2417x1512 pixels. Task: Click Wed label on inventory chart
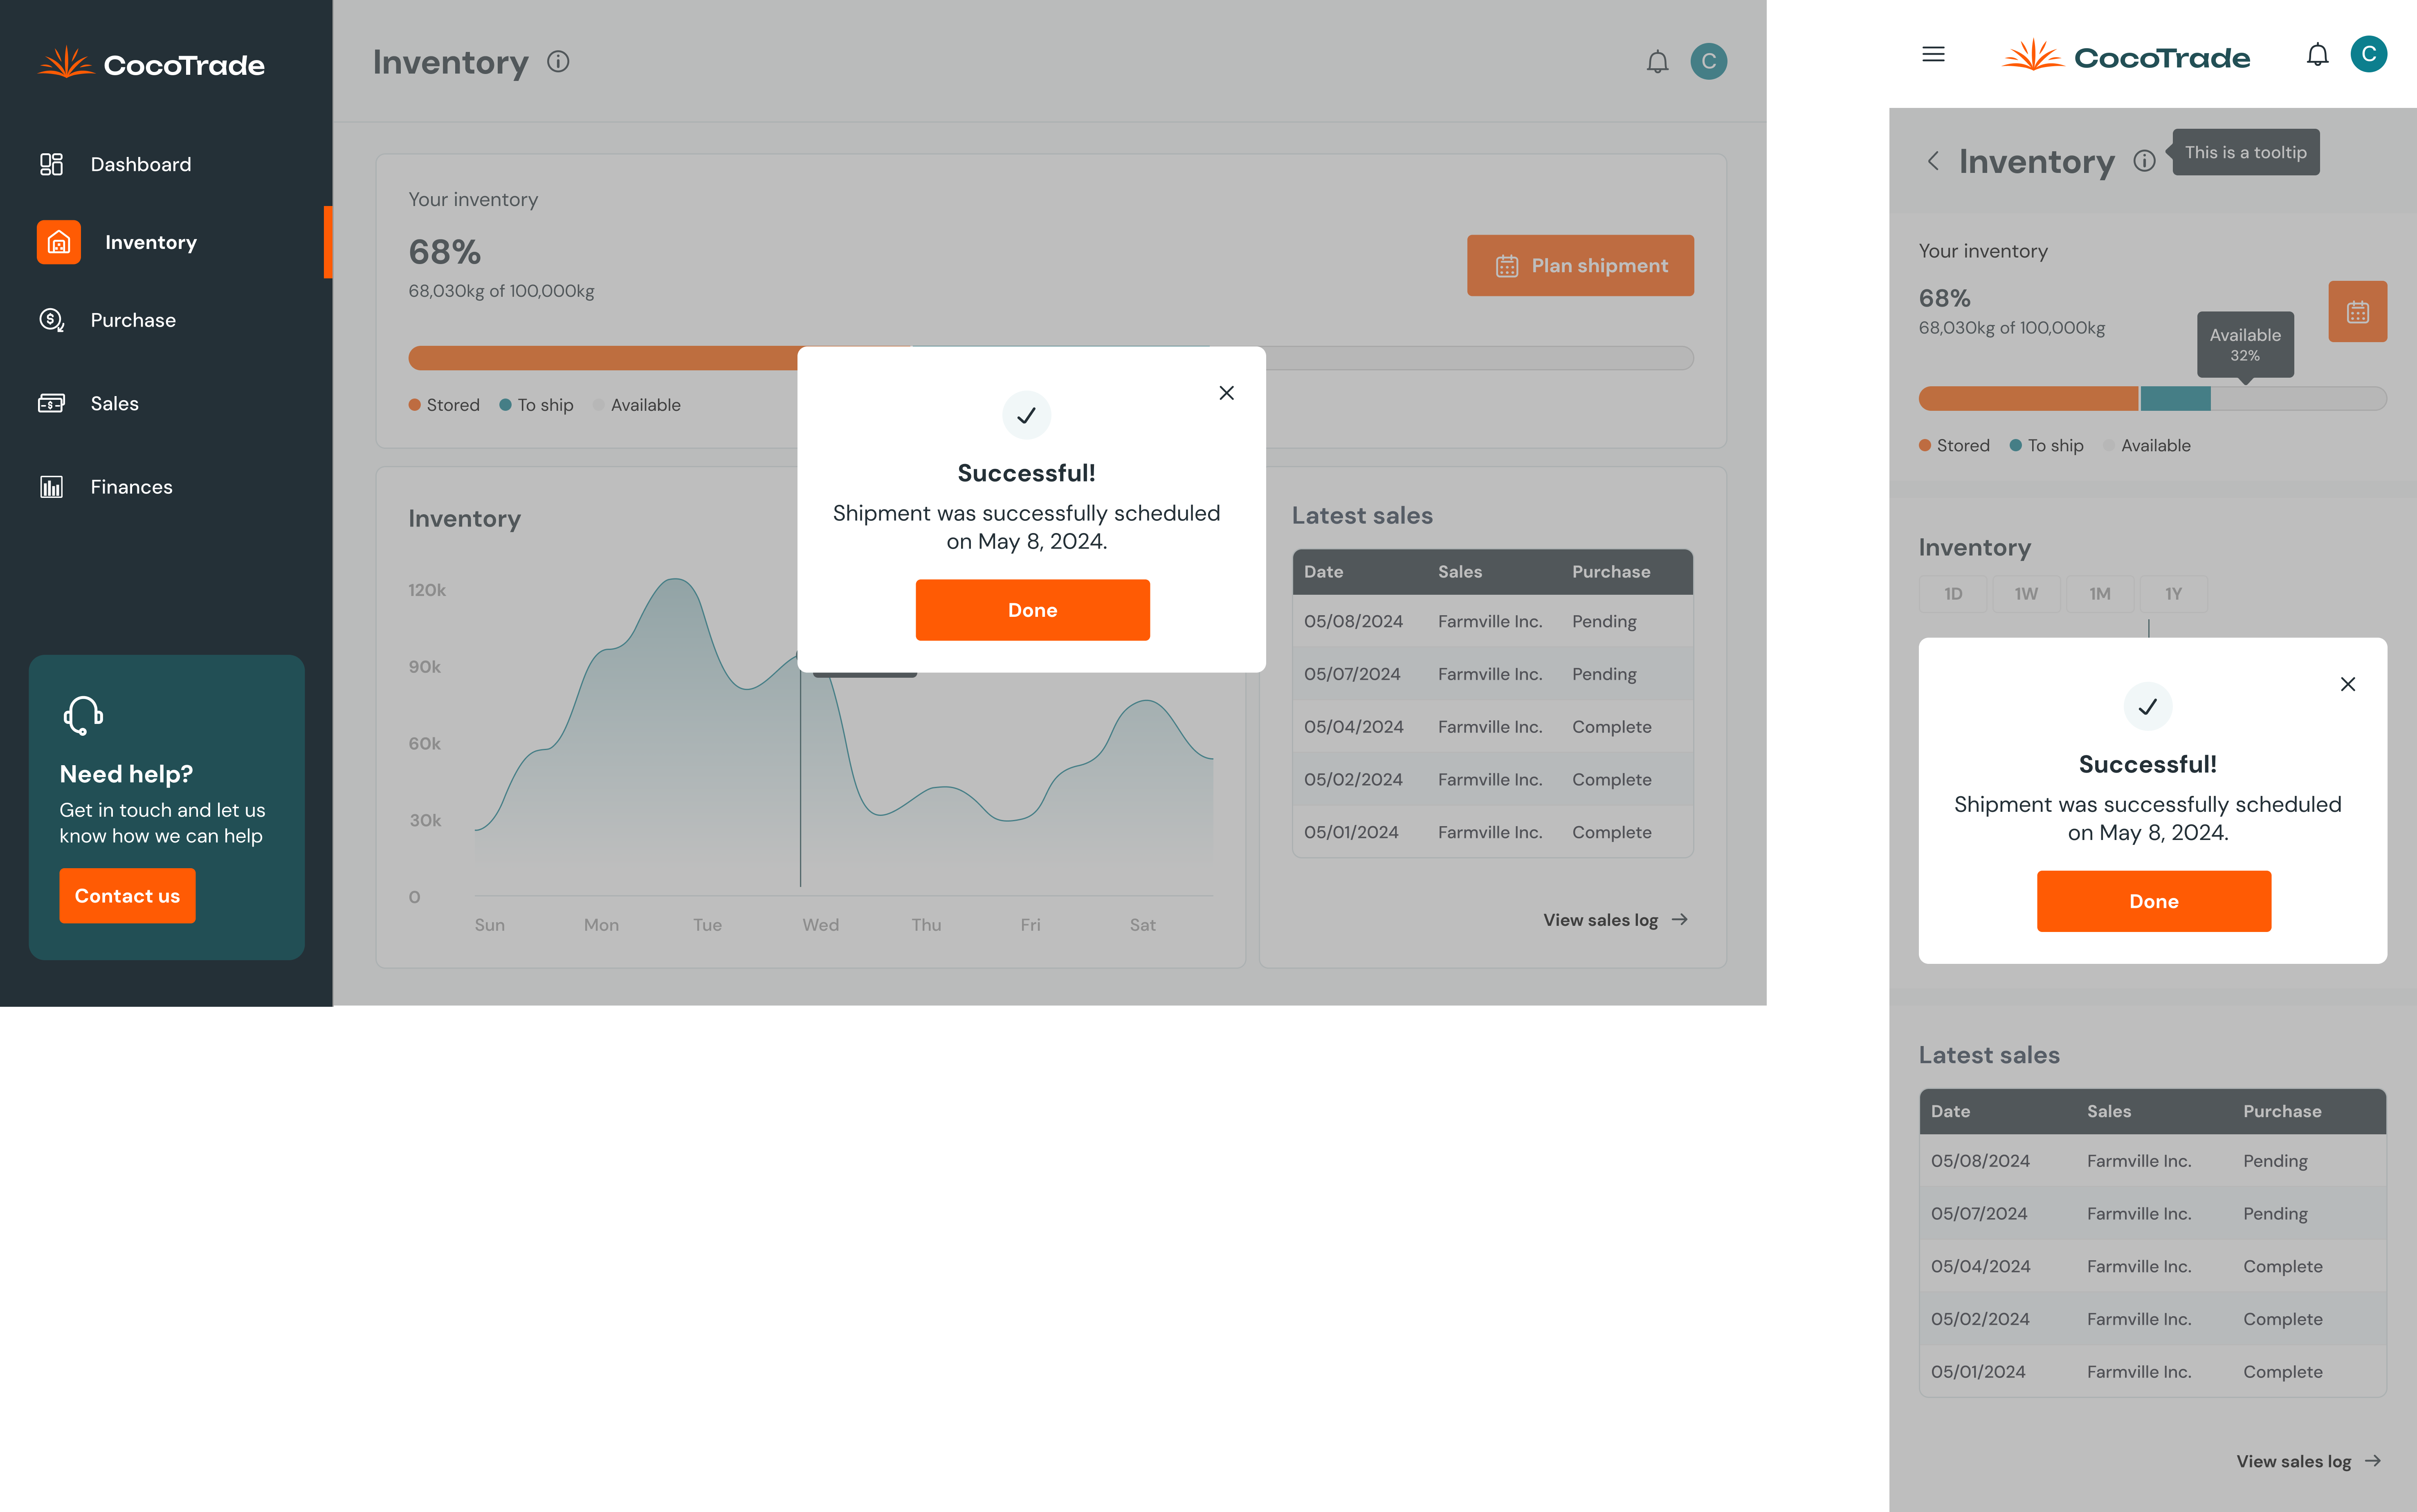(820, 925)
